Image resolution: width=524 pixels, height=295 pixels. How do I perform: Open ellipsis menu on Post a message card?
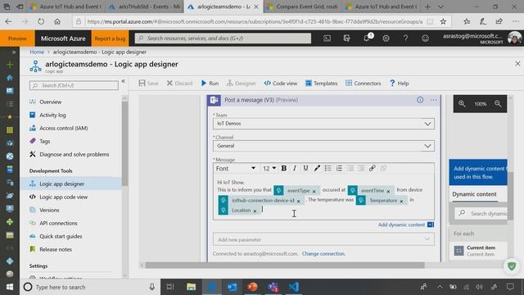[x=433, y=100]
